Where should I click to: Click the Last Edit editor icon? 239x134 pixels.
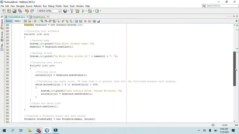25,21
